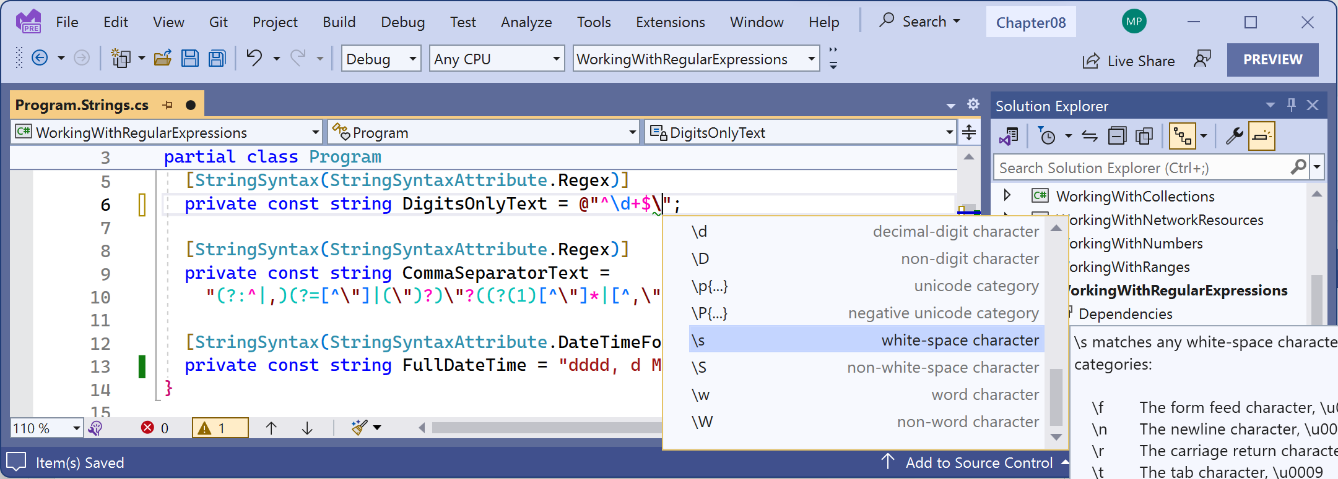Click the code health indicator icon
1338x479 pixels.
click(x=95, y=428)
